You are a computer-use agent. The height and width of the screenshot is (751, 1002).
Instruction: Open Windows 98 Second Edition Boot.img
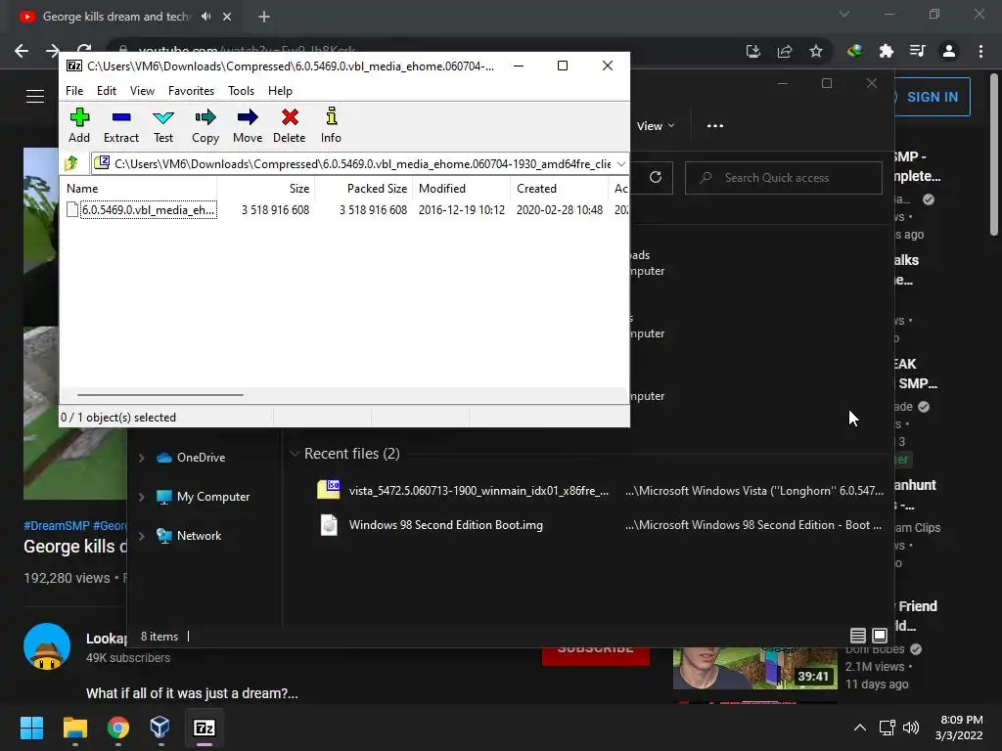point(601,525)
